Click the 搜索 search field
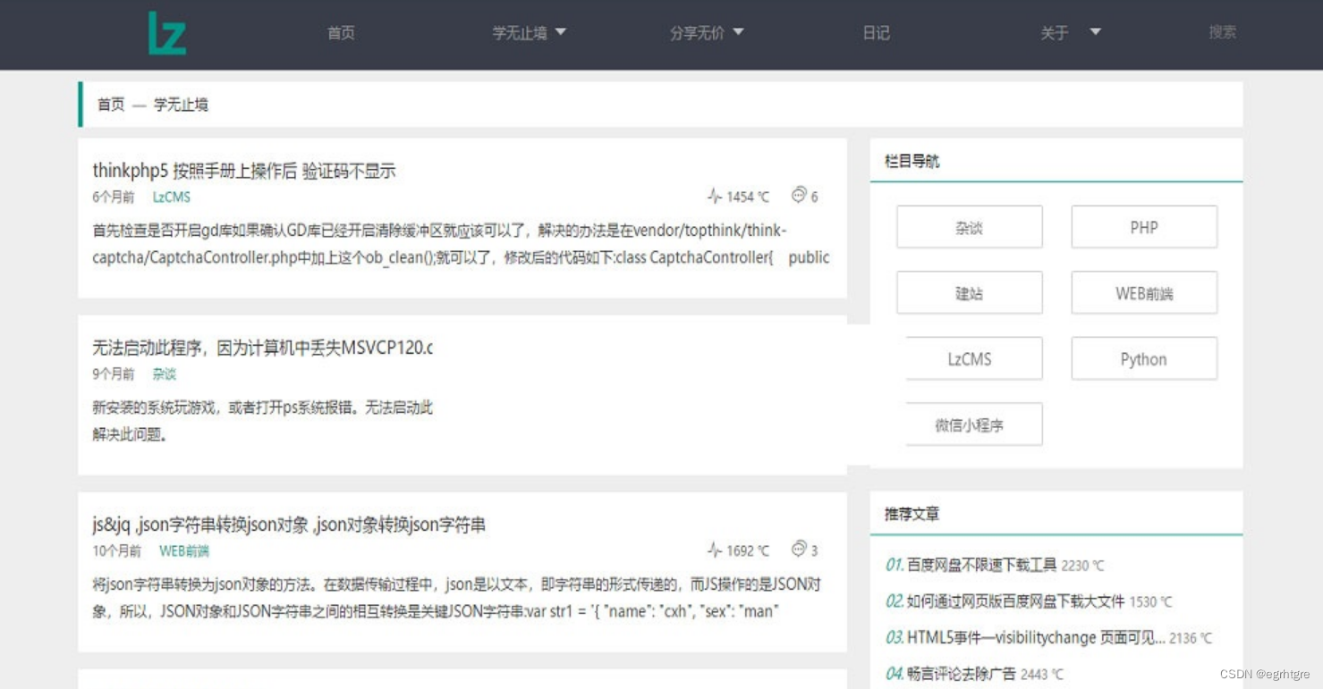This screenshot has height=689, width=1323. tap(1222, 32)
